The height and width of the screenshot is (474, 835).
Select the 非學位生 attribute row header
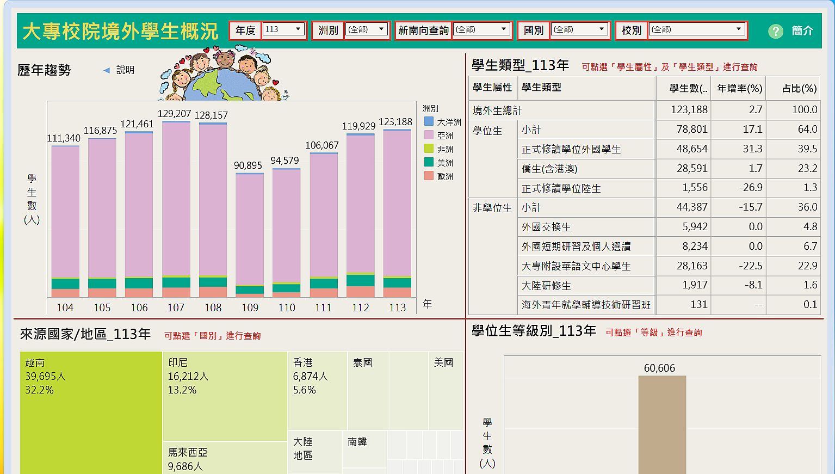(x=492, y=208)
